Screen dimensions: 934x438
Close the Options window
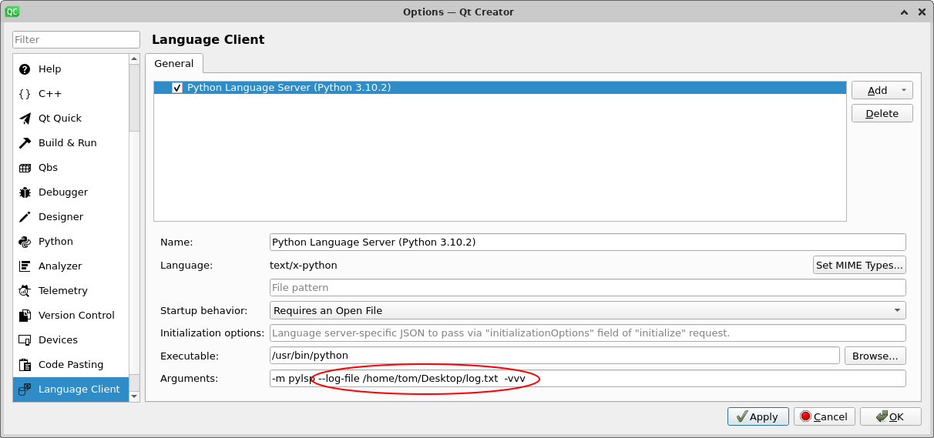pyautogui.click(x=922, y=12)
